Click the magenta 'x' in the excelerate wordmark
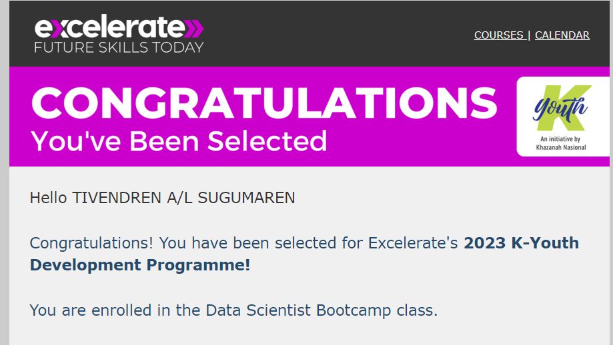 [58, 29]
